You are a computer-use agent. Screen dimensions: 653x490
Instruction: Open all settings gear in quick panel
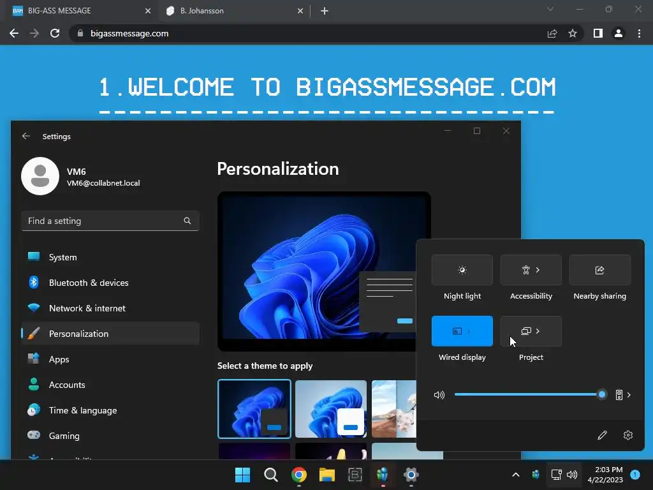tap(628, 435)
